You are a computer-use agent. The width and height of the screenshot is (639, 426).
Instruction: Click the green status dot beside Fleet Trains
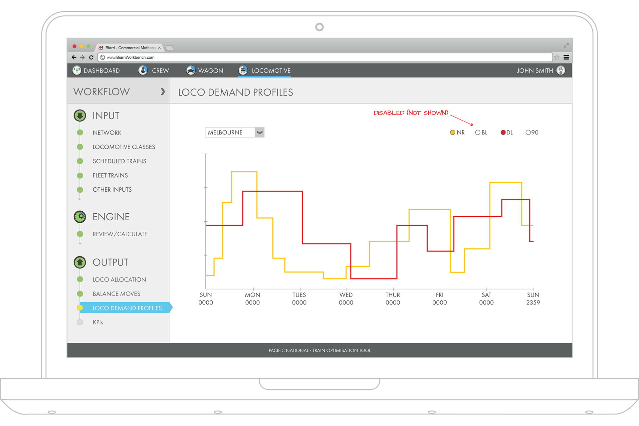click(x=80, y=175)
